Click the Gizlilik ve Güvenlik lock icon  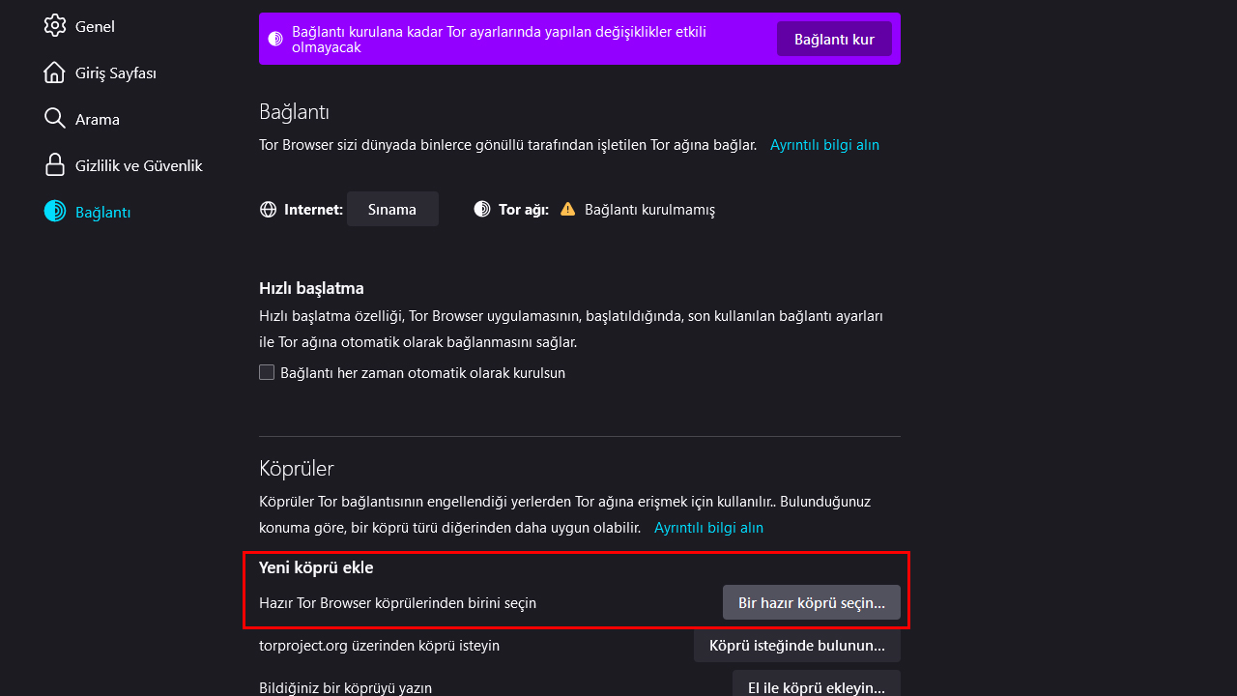pos(55,165)
